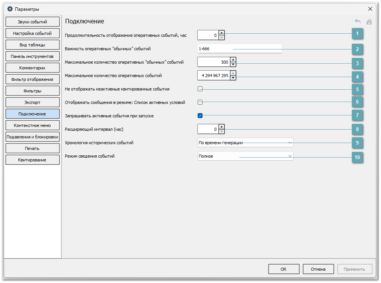381x283 pixels.
Task: Decrease maximum "обычных" events count with down arrow
Action: pos(233,65)
